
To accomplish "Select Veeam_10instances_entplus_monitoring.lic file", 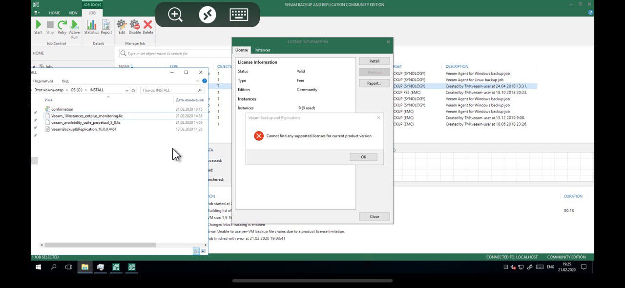I will pos(87,116).
